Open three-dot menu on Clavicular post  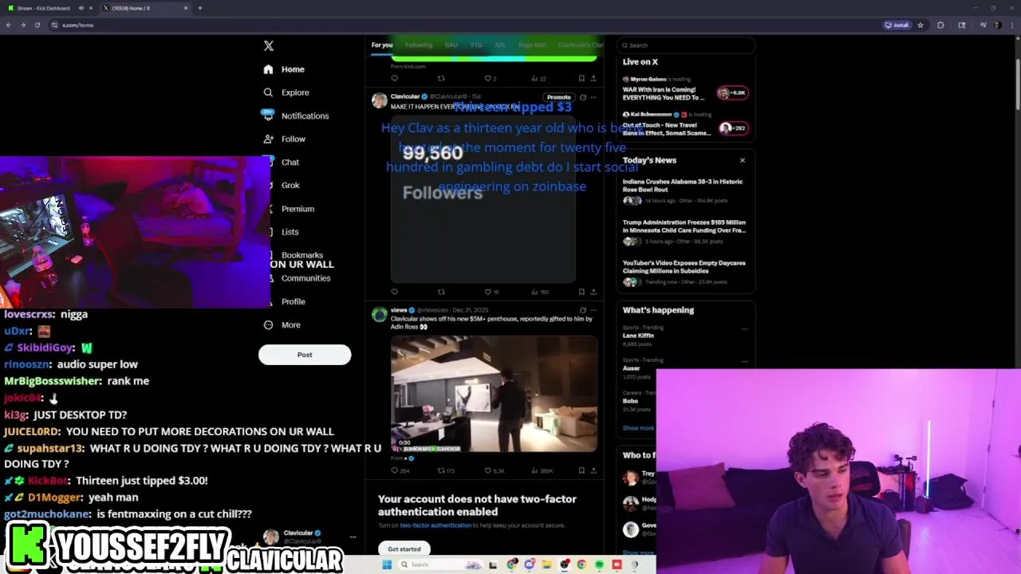pos(593,97)
